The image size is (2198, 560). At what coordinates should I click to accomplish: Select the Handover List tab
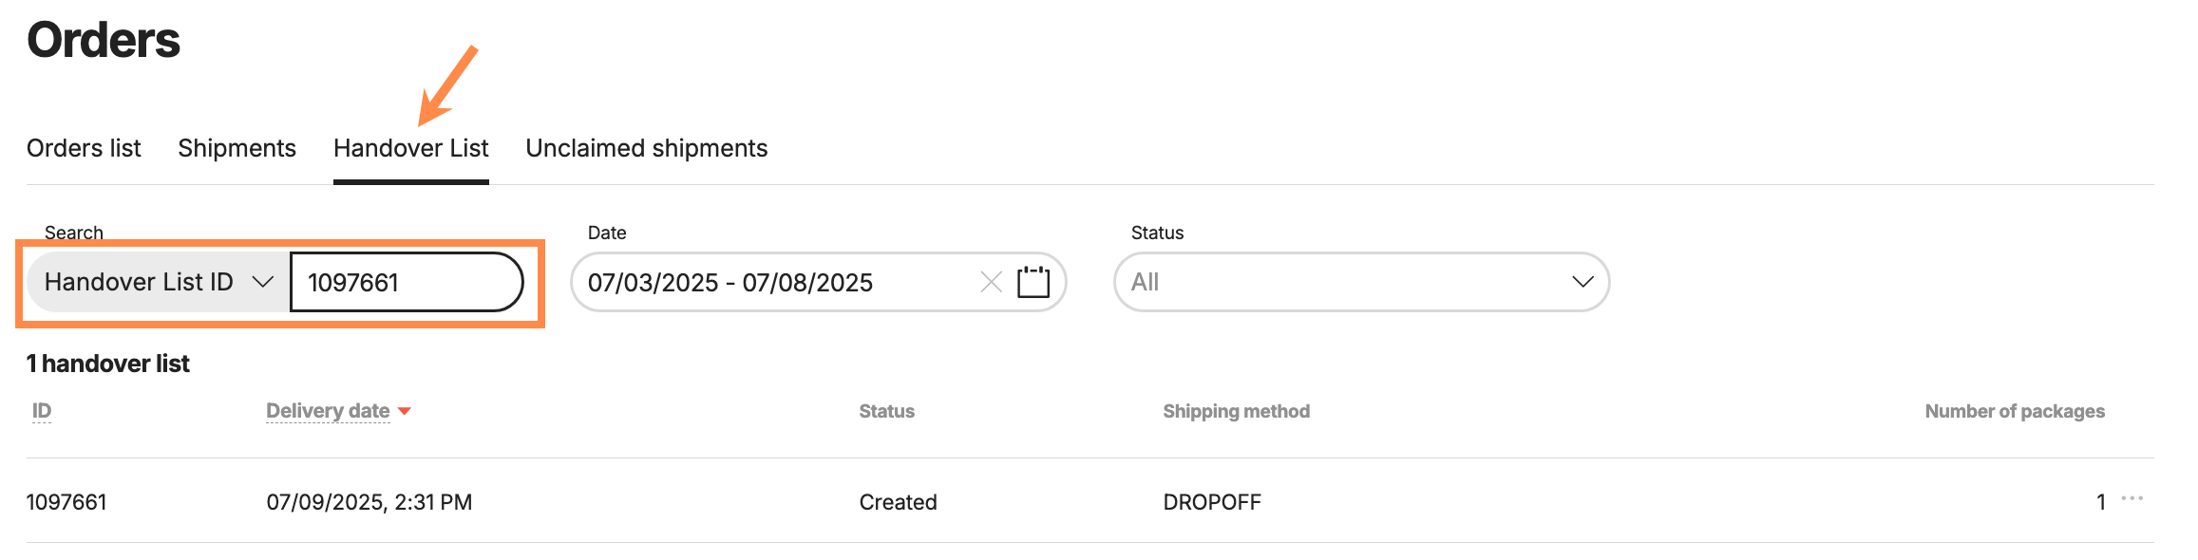coord(411,148)
